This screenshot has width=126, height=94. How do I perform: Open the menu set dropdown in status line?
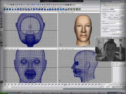4,5
